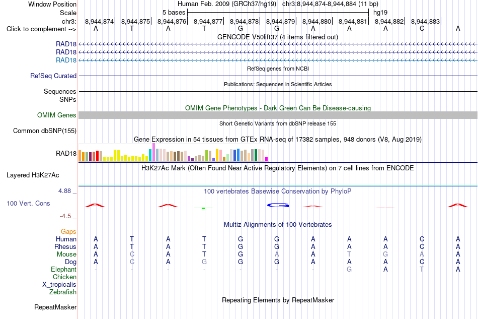Select the gray OMIM Genes item bar
The image size is (478, 319).
278,115
